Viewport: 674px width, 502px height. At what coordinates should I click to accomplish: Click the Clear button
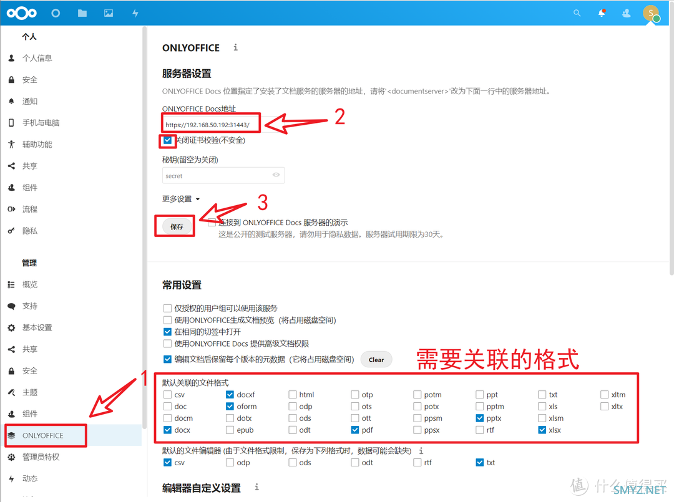pos(376,360)
